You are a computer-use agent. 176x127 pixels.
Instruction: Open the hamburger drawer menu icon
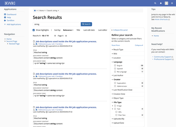coord(172,3)
